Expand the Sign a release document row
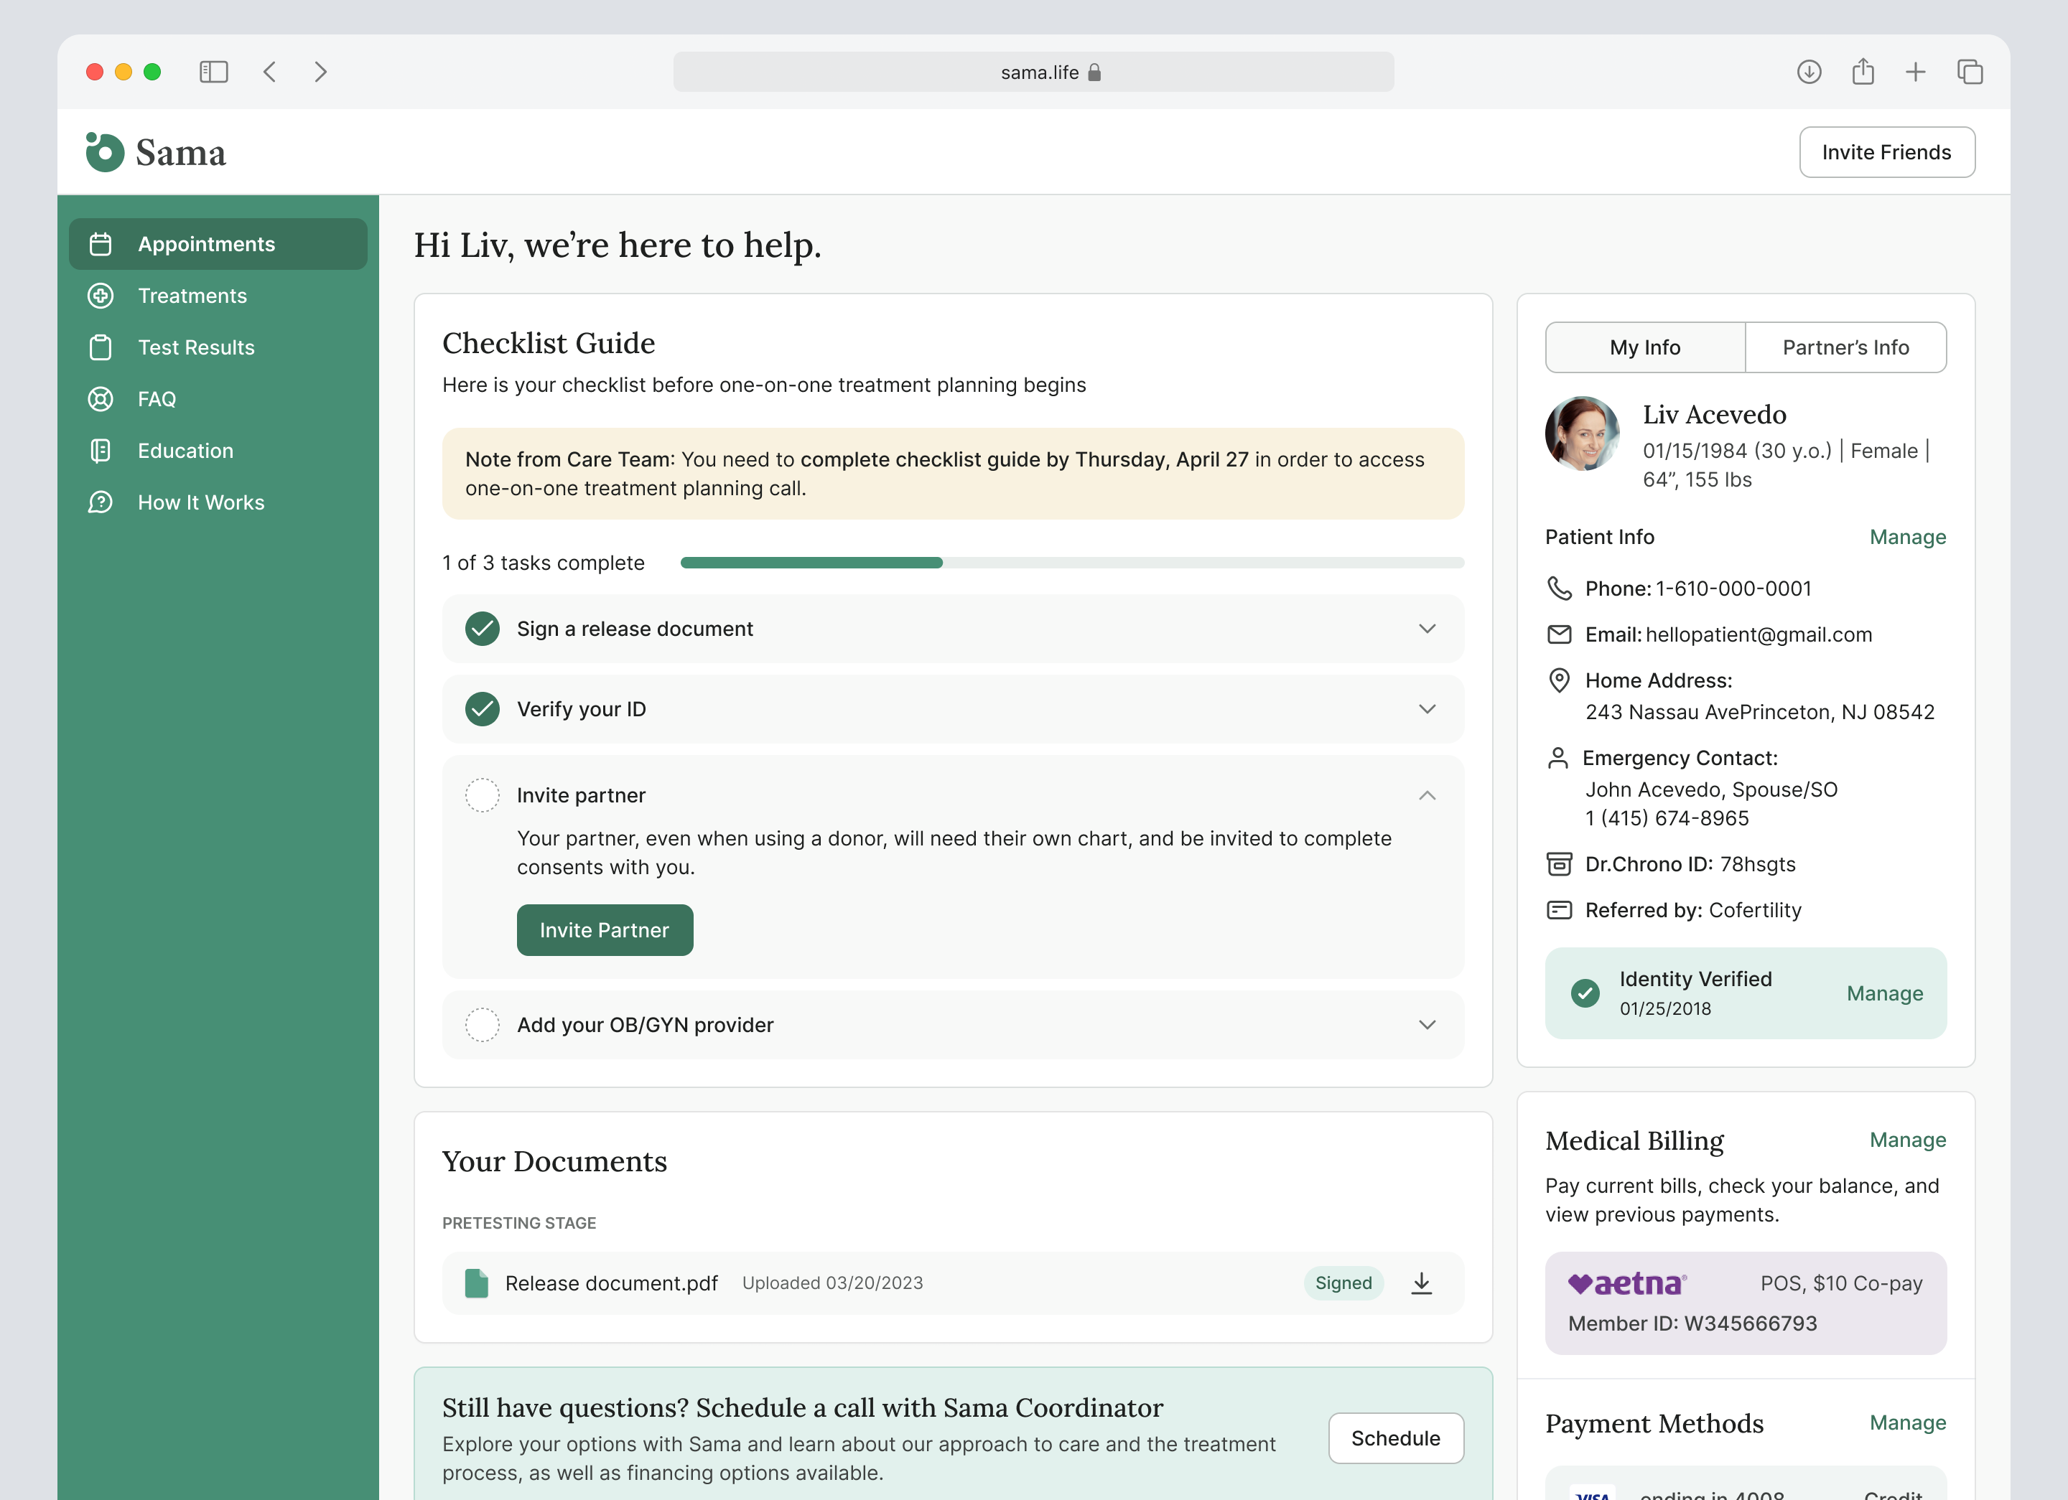This screenshot has height=1500, width=2068. [x=1427, y=629]
